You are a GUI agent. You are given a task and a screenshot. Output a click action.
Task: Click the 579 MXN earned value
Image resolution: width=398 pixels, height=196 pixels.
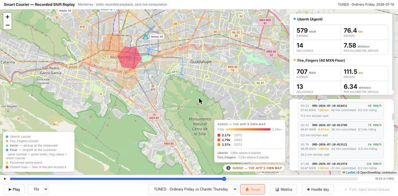pyautogui.click(x=302, y=31)
